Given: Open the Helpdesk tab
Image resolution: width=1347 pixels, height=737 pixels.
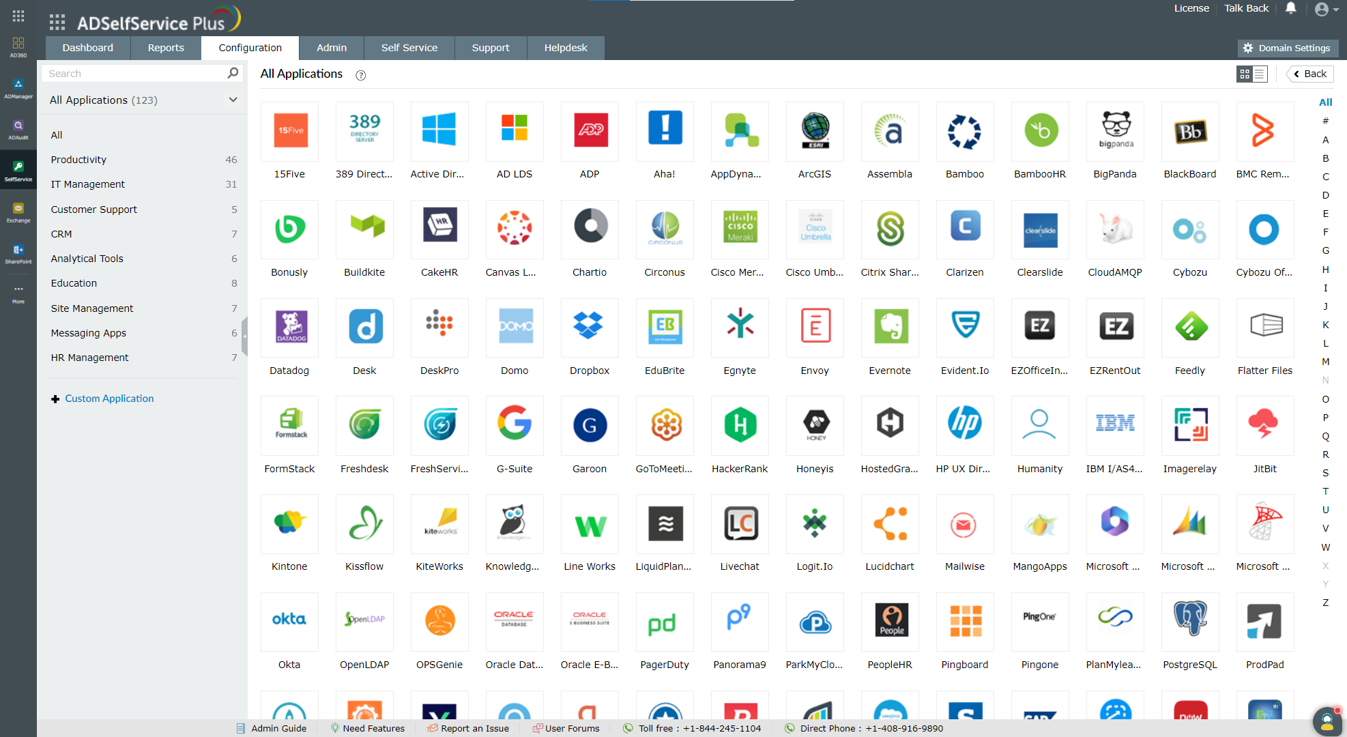Looking at the screenshot, I should coord(565,48).
